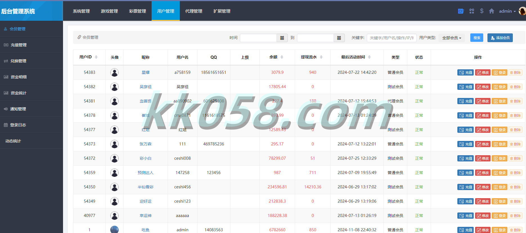
Task: Click 修改 for user 40977
Action: coord(483,216)
